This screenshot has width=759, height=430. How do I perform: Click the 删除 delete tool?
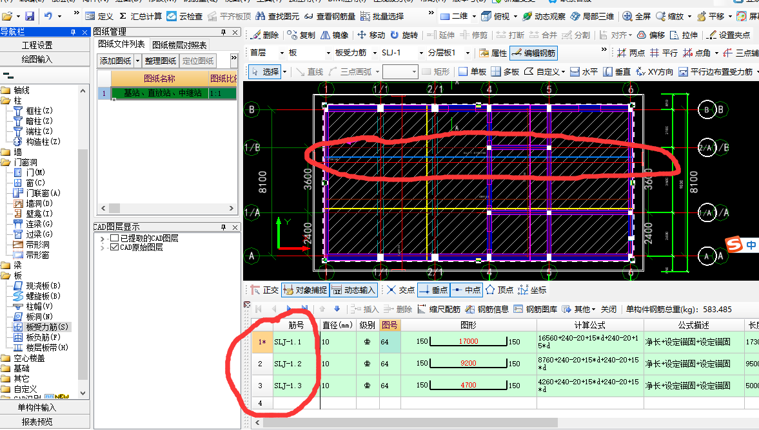point(264,35)
